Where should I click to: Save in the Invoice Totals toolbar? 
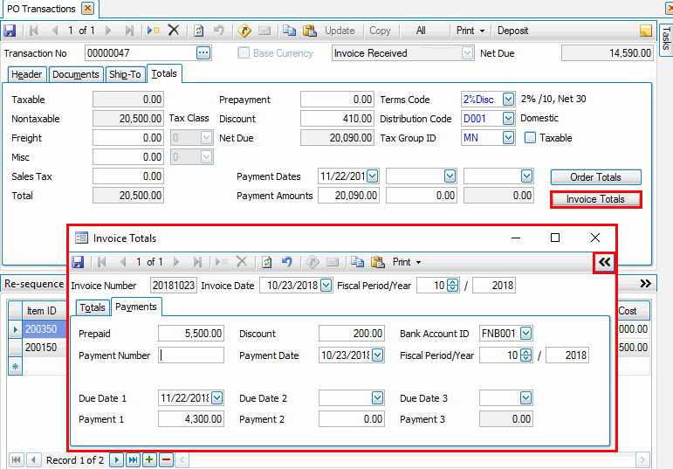[78, 262]
